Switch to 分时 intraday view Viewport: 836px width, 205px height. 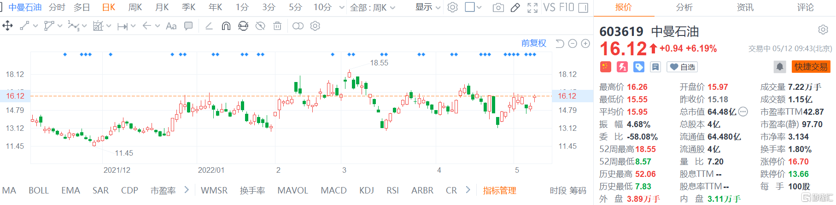tap(57, 7)
